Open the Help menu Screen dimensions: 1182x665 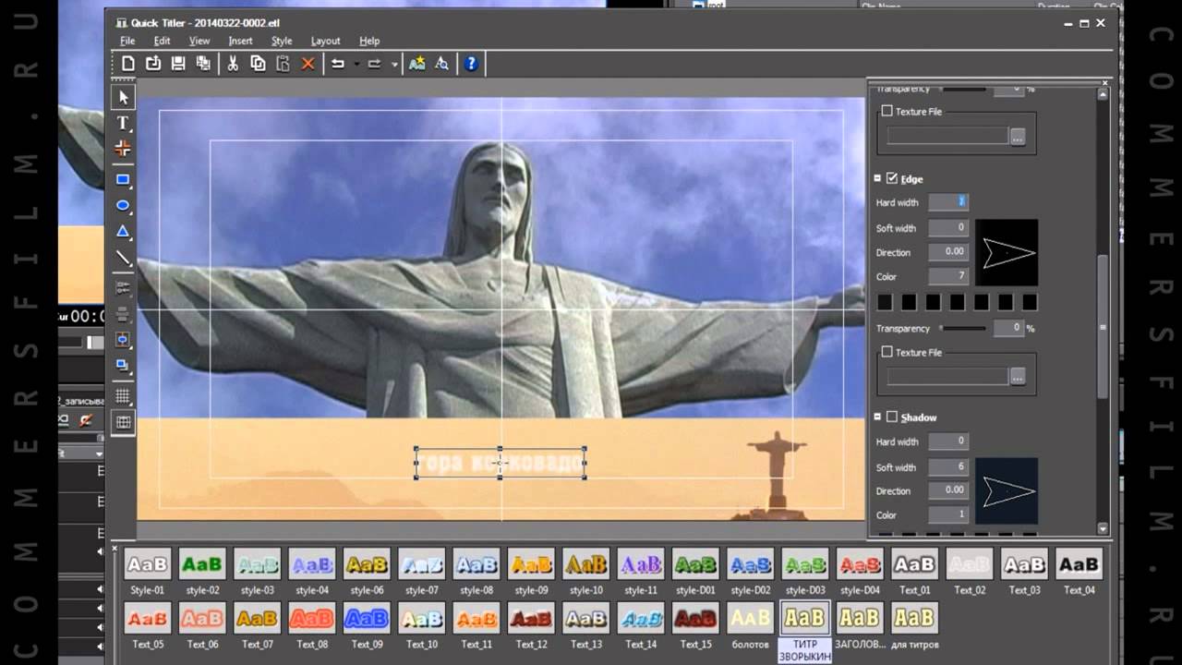tap(369, 41)
